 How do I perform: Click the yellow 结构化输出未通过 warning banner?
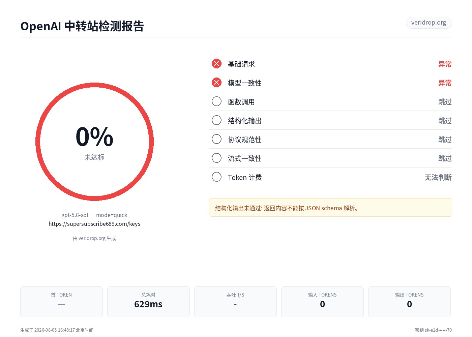[330, 208]
